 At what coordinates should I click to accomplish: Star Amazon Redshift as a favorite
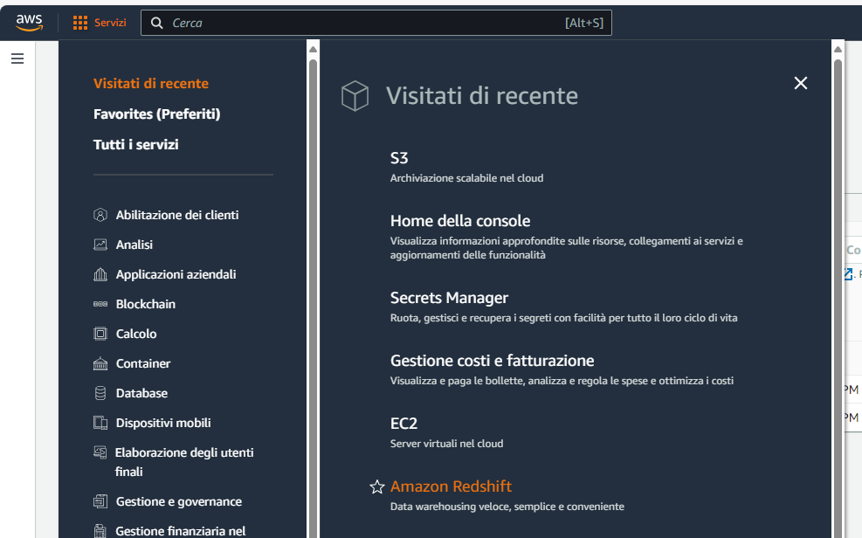[377, 486]
